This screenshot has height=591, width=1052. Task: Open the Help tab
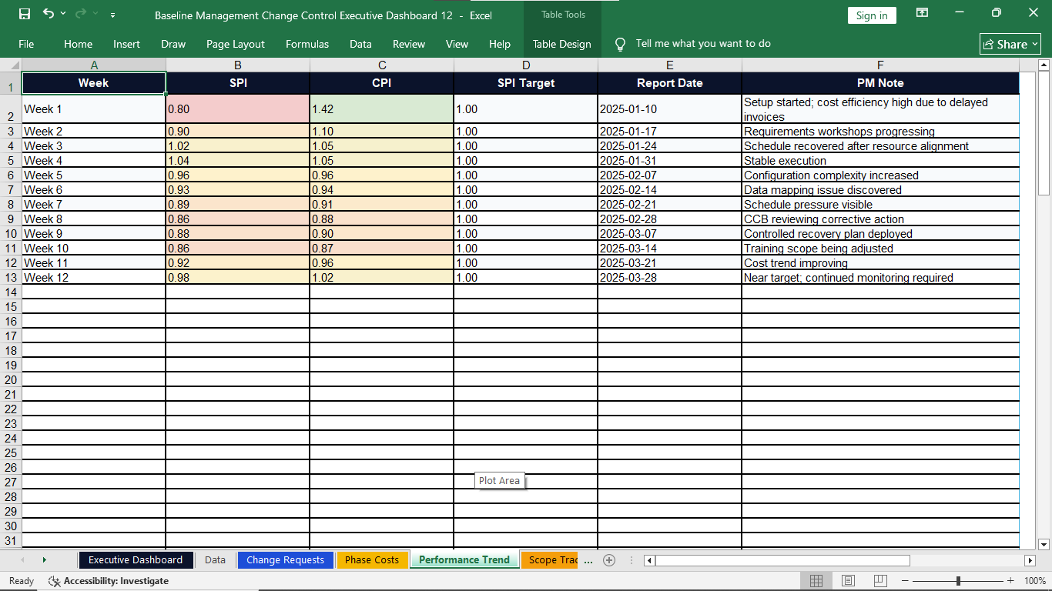(x=500, y=44)
